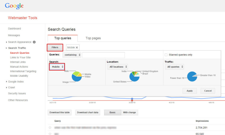Apply the selected filters
The image size is (225, 135).
(190, 91)
